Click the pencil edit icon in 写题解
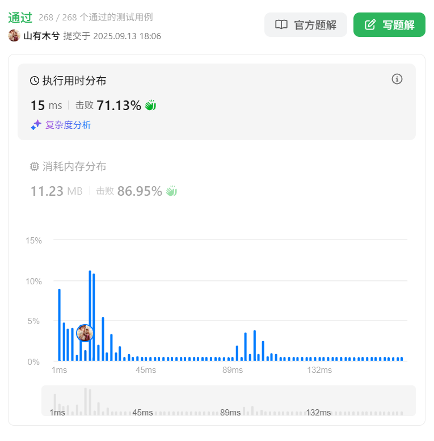Viewport: 434px width, 441px height. pyautogui.click(x=370, y=25)
